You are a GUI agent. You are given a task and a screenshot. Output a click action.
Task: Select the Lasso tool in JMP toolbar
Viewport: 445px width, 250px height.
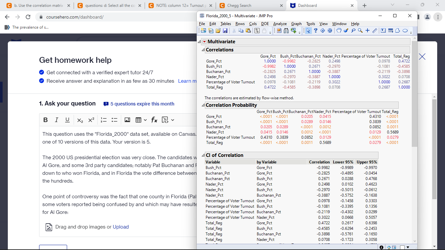tap(352, 31)
